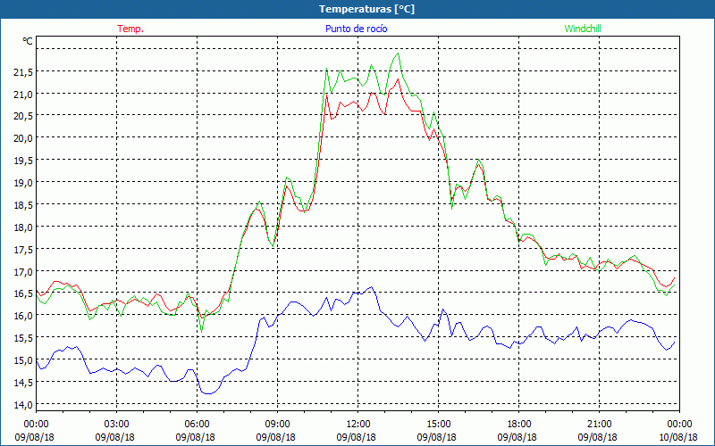The image size is (715, 446).
Task: Select the red 'Temp.' legend label
Action: [x=130, y=29]
